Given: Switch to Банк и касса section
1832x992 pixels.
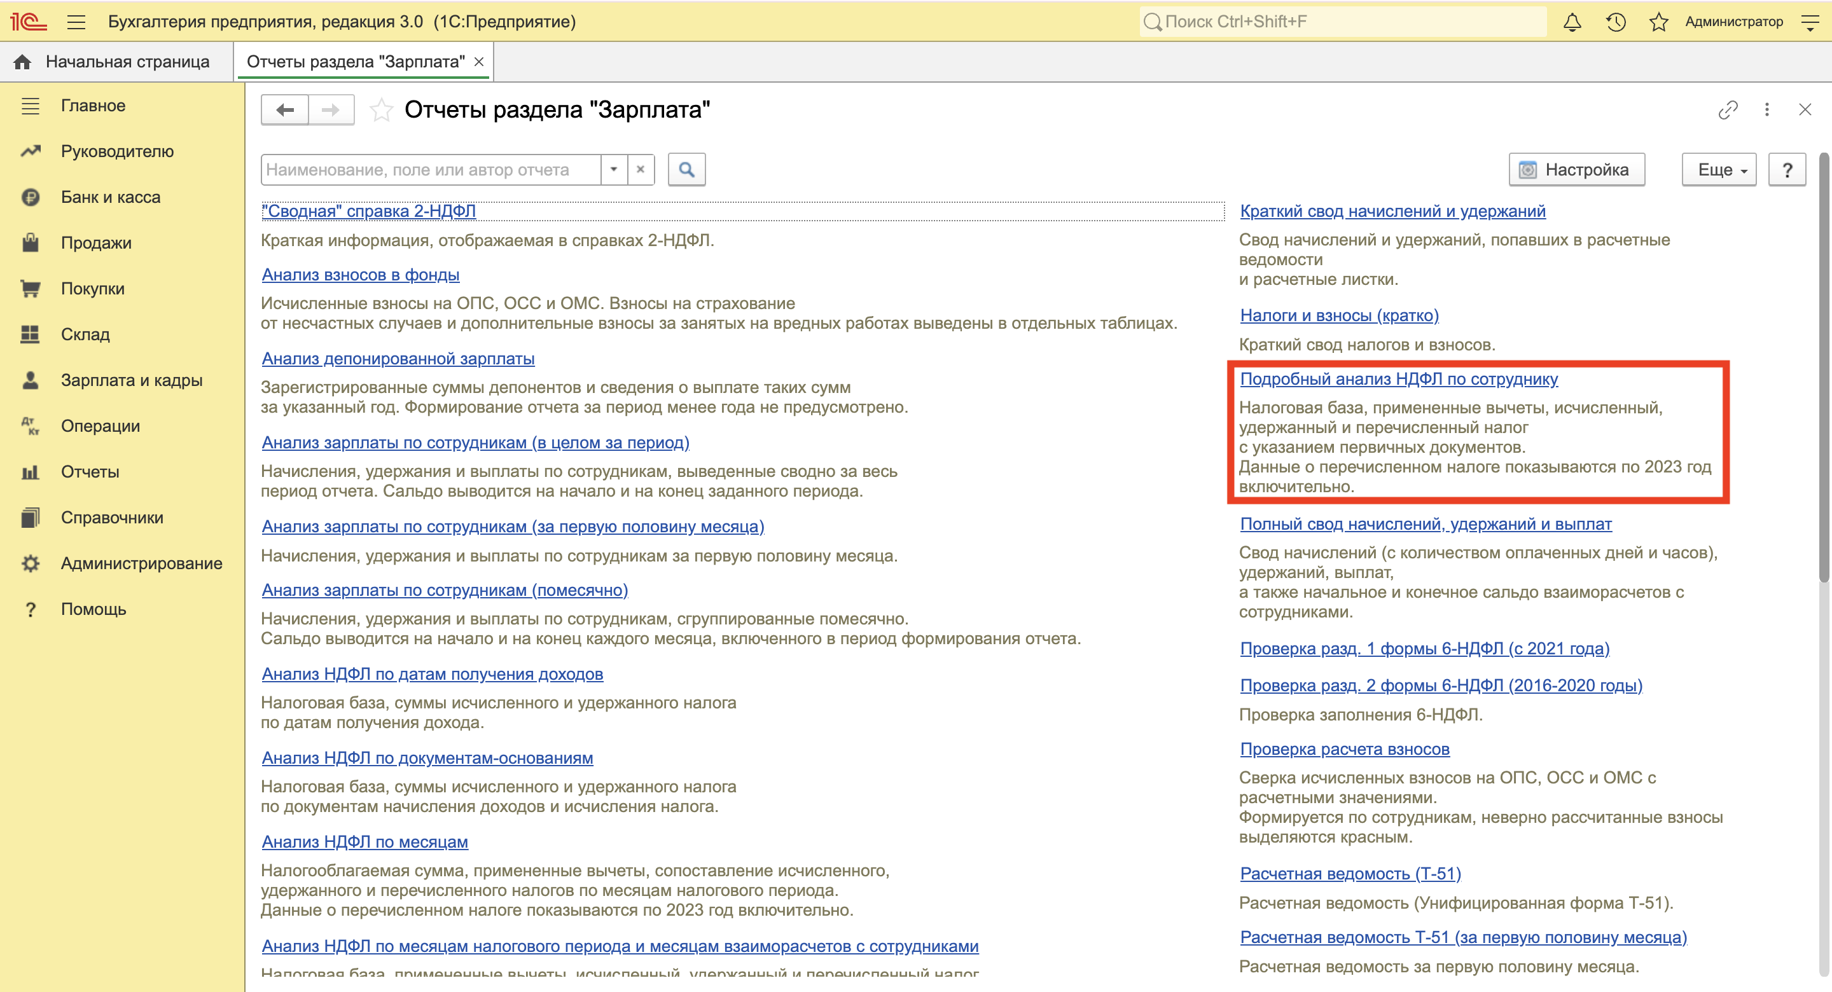Looking at the screenshot, I should pyautogui.click(x=110, y=197).
